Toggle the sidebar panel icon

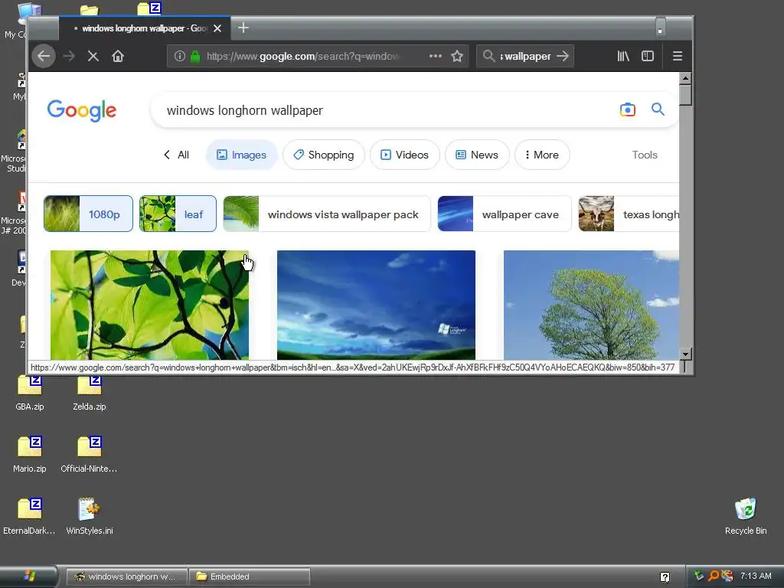[x=648, y=56]
